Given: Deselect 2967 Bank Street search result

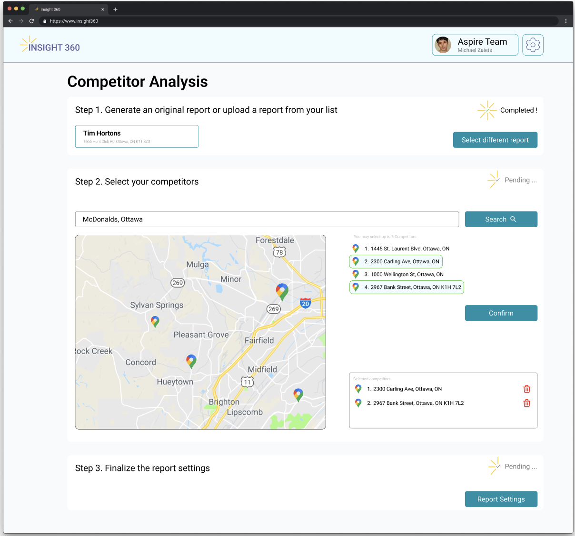Looking at the screenshot, I should pos(407,287).
